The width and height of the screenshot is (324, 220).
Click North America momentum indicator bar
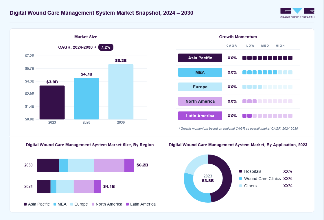pyautogui.click(x=267, y=101)
